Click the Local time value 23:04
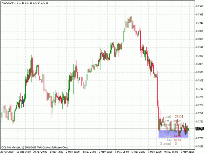 pos(179,117)
